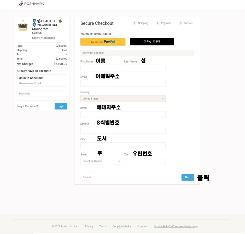Viewport: 245px width, 234px height.
Task: Click the Secure Checkout heading
Action: point(97,23)
